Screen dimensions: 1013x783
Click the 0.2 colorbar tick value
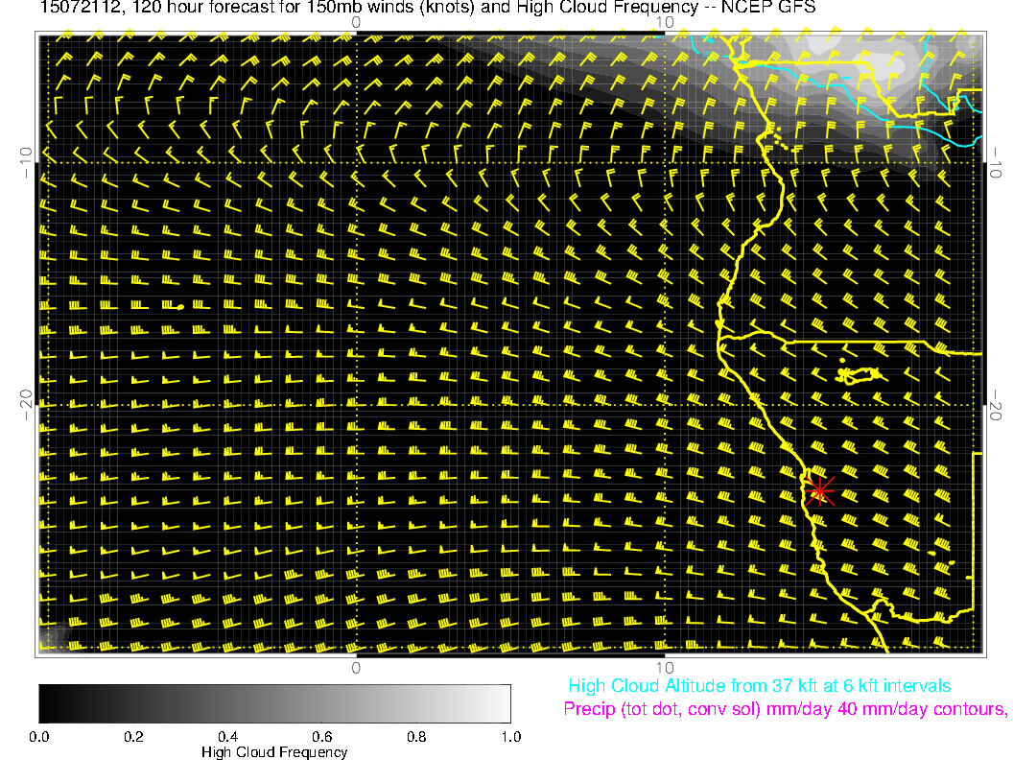point(133,737)
